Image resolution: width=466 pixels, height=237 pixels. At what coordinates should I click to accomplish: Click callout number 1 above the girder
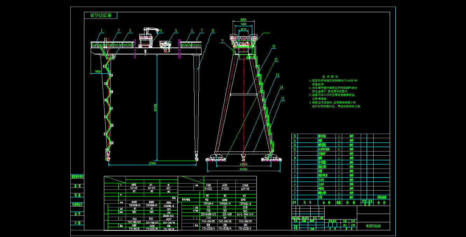click(102, 31)
